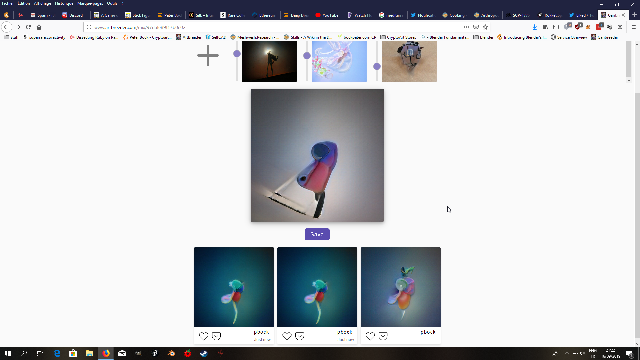The image size is (640, 360).
Task: Open the Historique menu
Action: [x=64, y=3]
